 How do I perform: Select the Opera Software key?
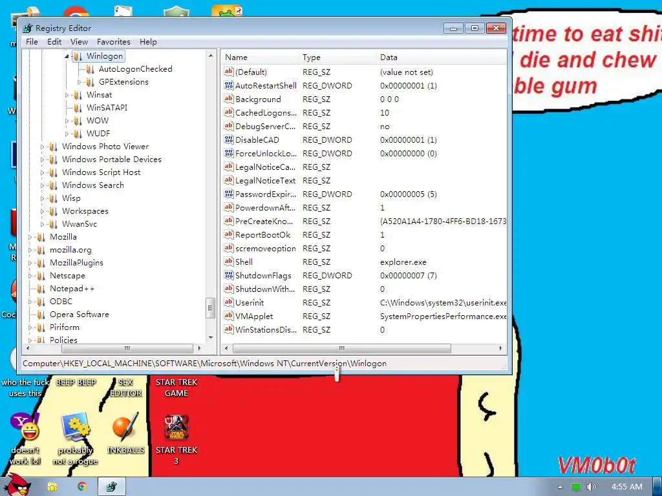pos(80,315)
